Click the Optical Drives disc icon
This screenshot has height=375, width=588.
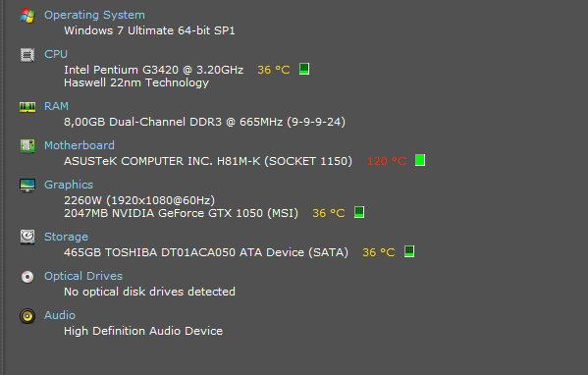pos(27,277)
